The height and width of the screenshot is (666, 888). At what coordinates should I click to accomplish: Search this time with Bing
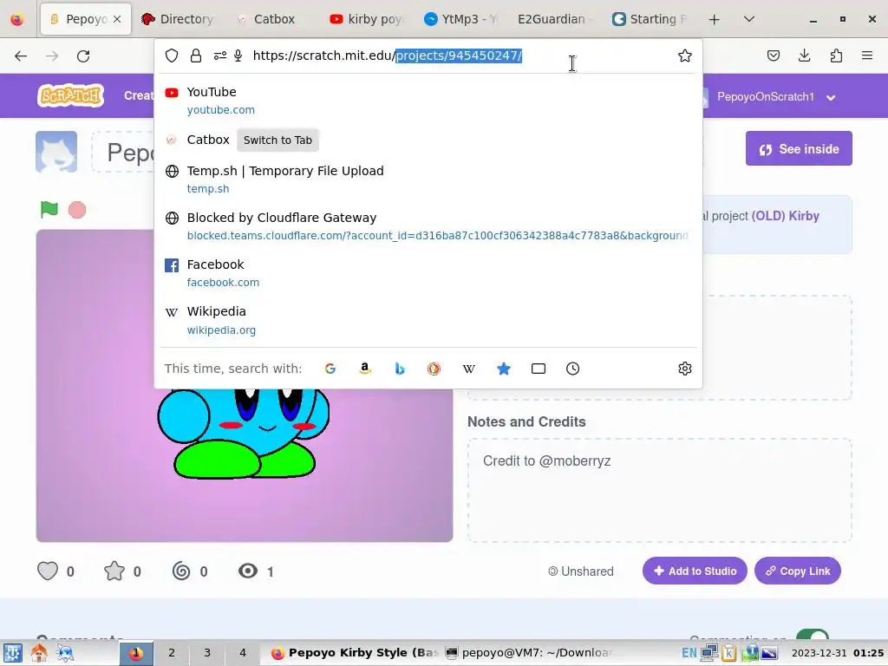pos(400,369)
